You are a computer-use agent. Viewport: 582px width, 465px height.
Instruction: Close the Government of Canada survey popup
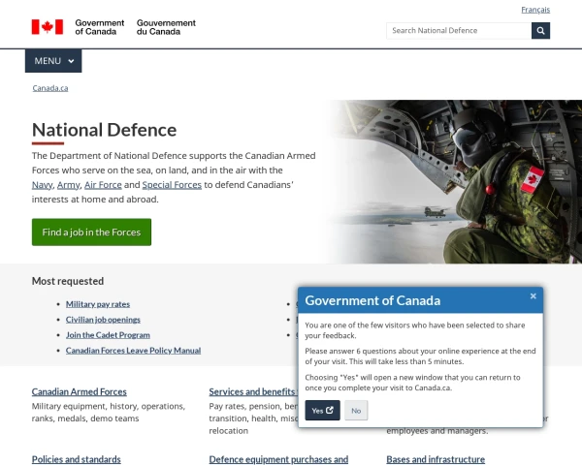(533, 295)
